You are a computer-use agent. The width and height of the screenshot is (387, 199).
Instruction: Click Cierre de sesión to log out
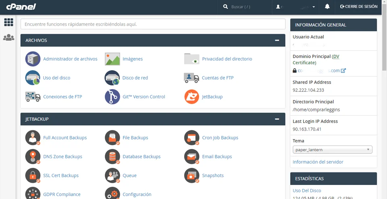click(x=359, y=7)
